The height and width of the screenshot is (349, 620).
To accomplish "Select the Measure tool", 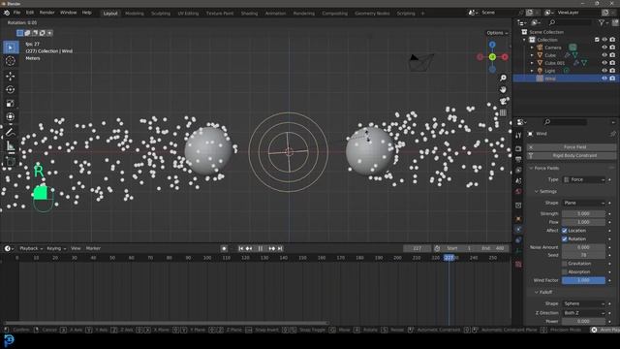I will 11,146.
